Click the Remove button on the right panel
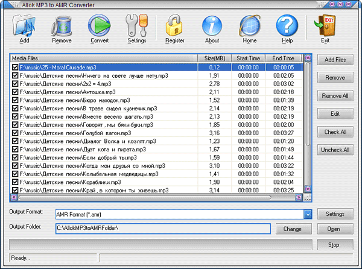This screenshot has height=269, width=362. 335,78
